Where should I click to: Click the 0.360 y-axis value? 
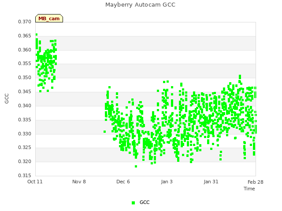coord(25,50)
